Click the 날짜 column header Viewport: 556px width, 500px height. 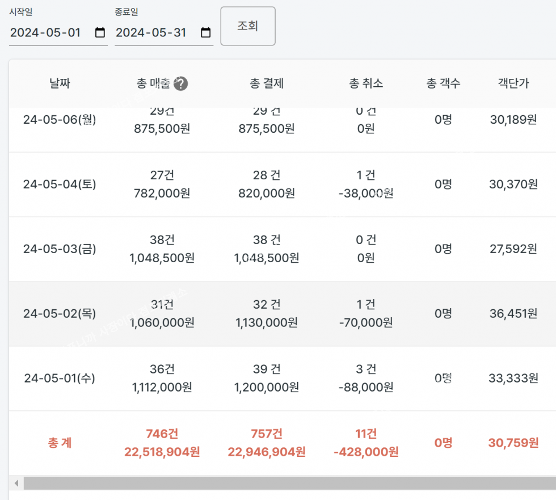(60, 84)
